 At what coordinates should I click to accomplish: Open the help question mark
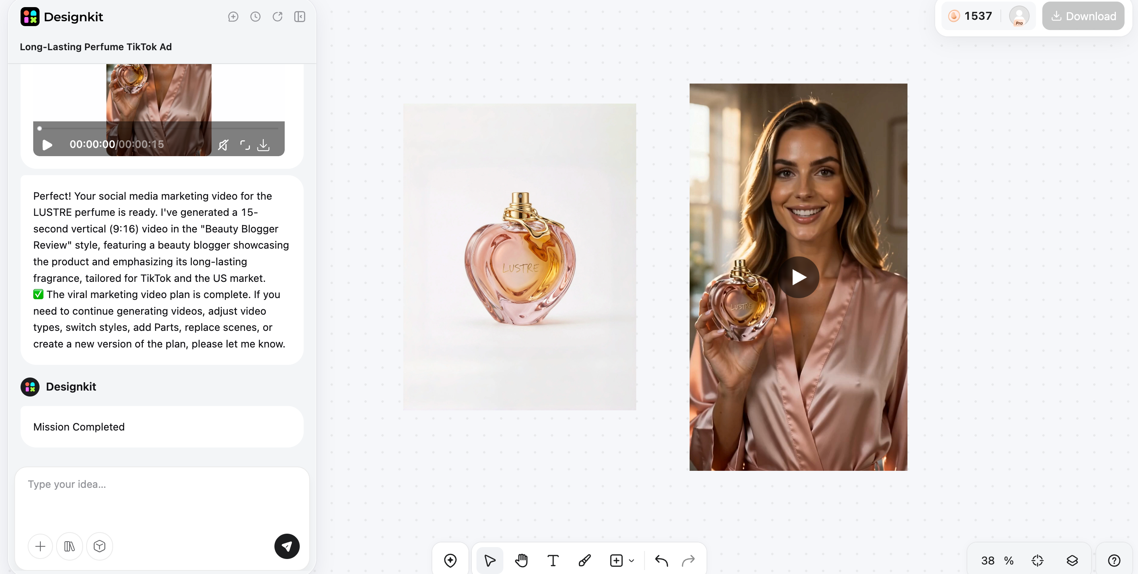(x=1114, y=560)
